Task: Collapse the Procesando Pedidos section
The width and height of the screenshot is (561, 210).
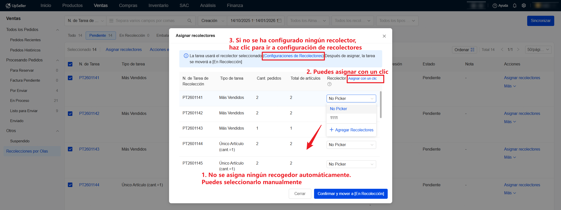Action: [x=58, y=60]
